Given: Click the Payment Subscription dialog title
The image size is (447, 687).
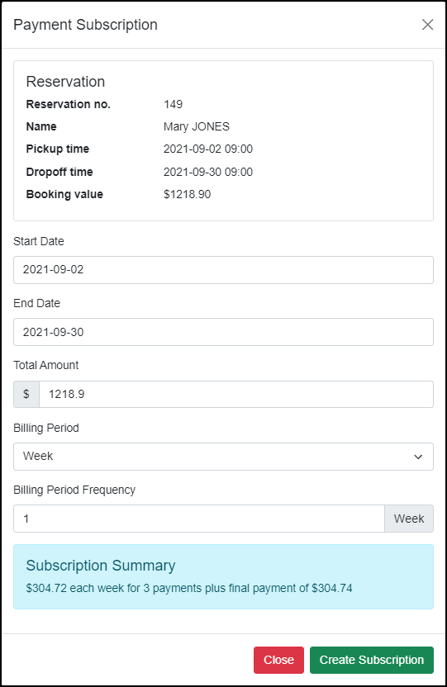Looking at the screenshot, I should (85, 25).
